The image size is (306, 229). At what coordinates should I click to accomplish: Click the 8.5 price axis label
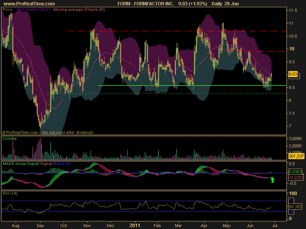[x=293, y=88]
